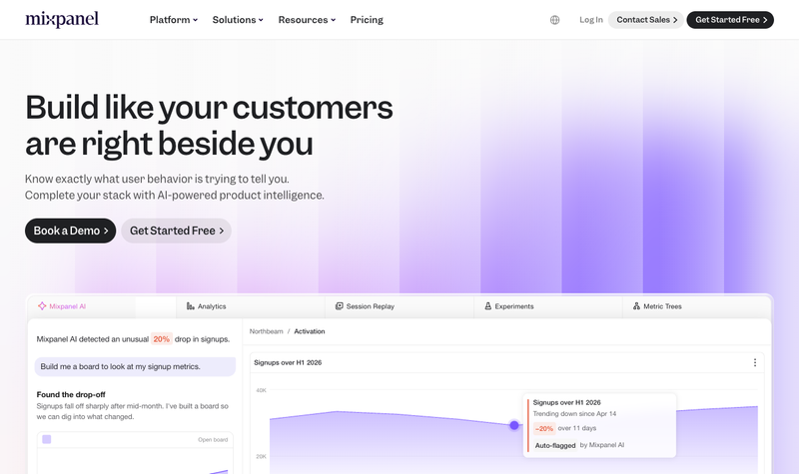799x474 pixels.
Task: Select the purple data point on the chart
Action: [x=514, y=425]
